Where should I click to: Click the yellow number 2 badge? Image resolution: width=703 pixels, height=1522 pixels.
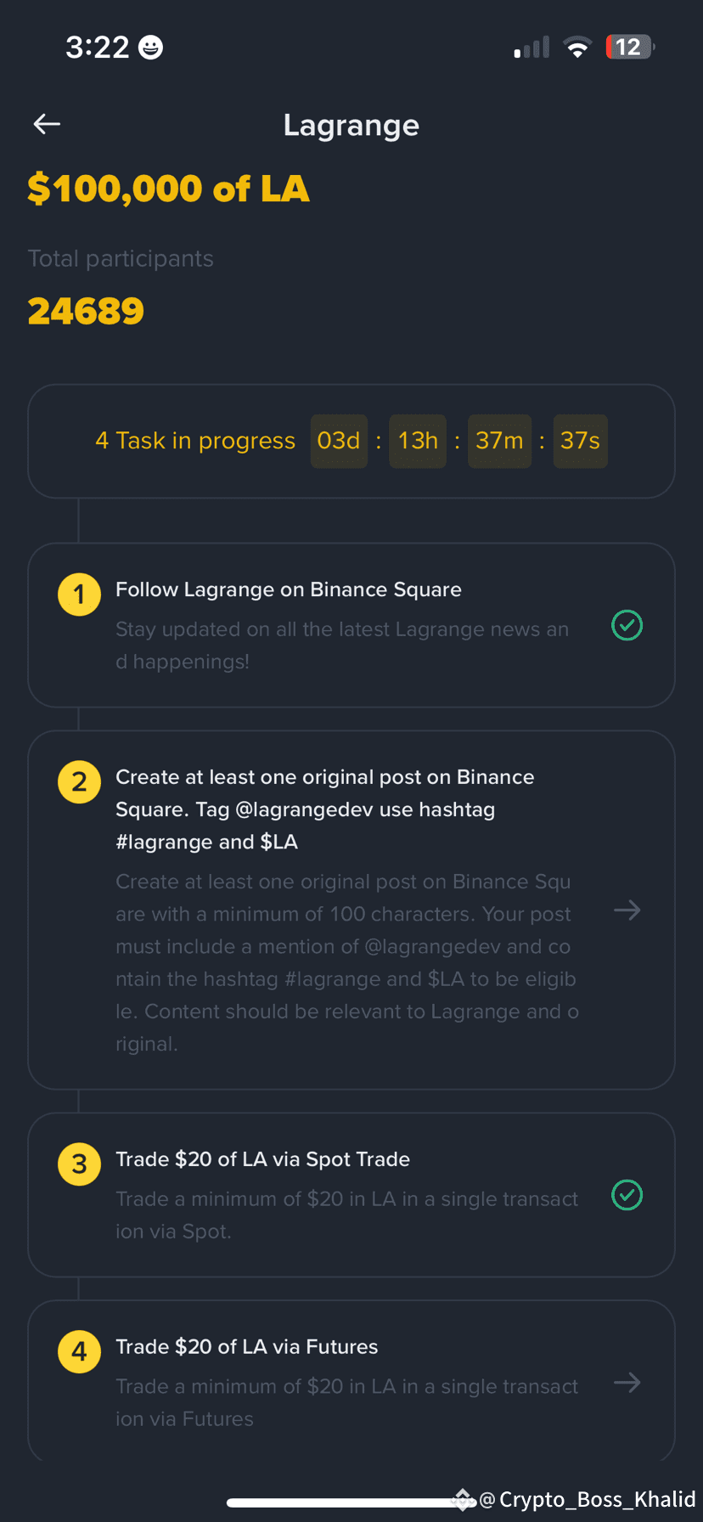tap(79, 781)
